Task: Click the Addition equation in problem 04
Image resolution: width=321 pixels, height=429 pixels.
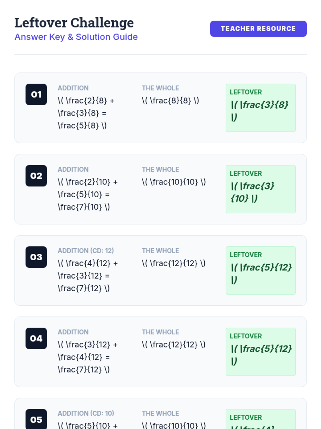Action: pos(87,357)
